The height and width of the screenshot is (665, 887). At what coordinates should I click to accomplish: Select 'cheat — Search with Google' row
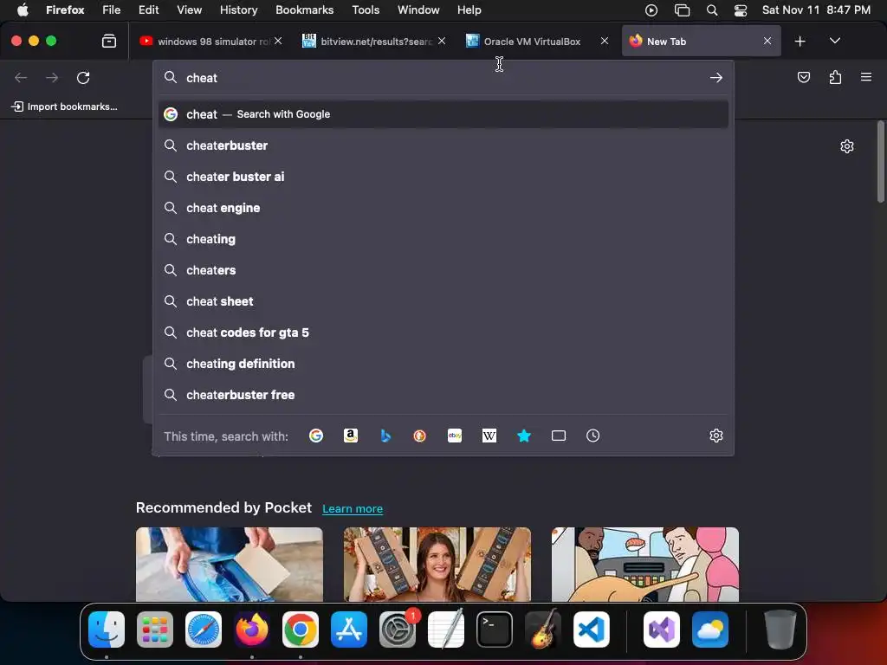(443, 114)
